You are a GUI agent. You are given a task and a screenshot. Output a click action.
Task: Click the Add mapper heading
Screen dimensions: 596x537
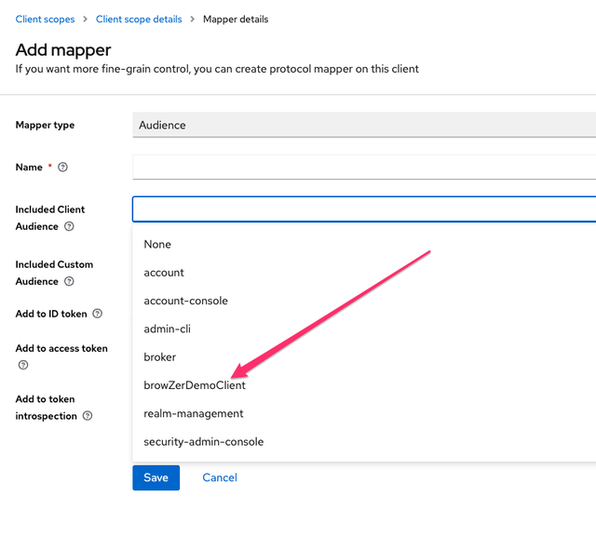pos(63,49)
